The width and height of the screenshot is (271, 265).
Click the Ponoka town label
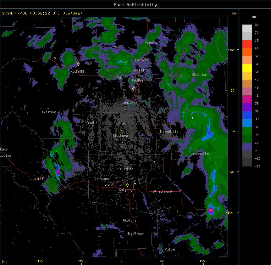(x=151, y=43)
